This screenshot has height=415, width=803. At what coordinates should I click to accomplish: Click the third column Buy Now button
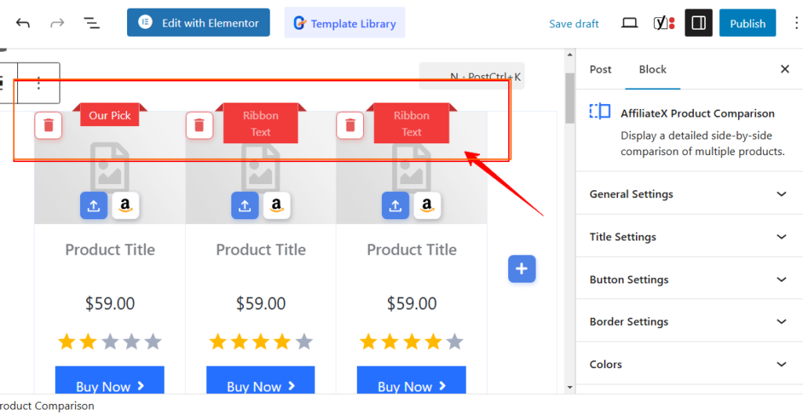(x=411, y=381)
